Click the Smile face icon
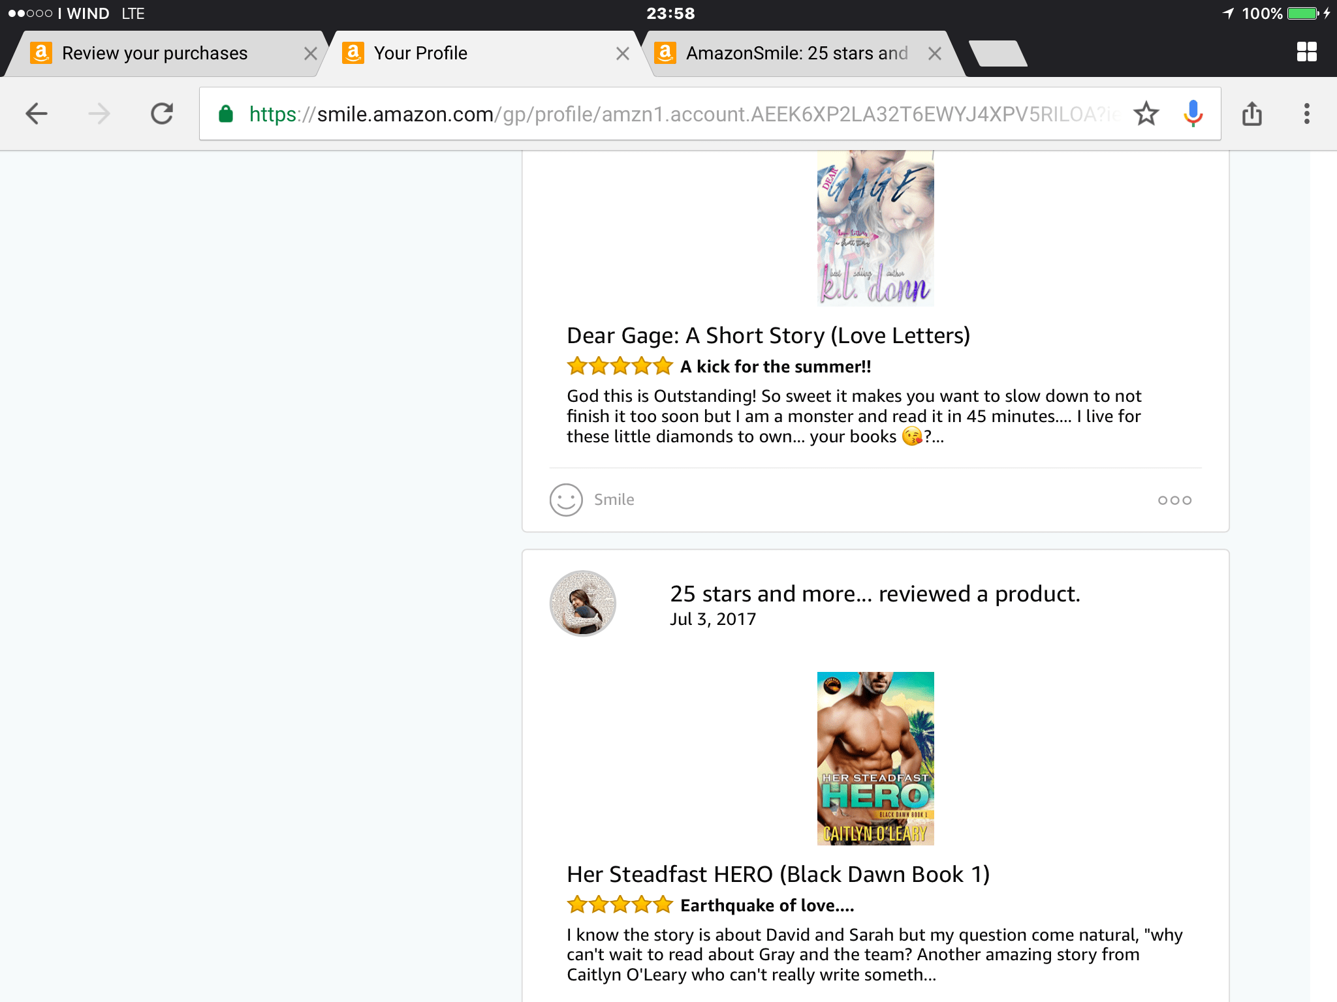 pos(566,500)
